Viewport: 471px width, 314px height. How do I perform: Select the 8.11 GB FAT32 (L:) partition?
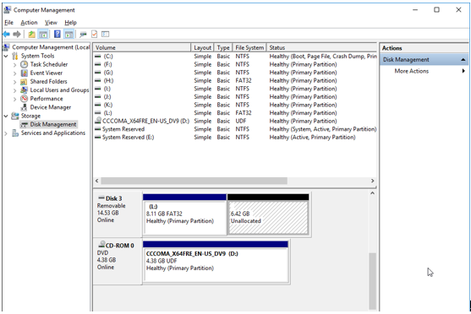184,214
